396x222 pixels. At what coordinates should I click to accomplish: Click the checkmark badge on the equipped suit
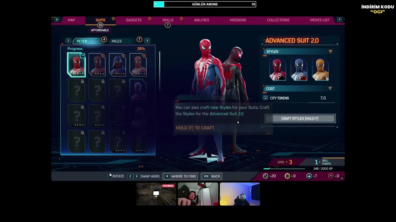[83, 56]
